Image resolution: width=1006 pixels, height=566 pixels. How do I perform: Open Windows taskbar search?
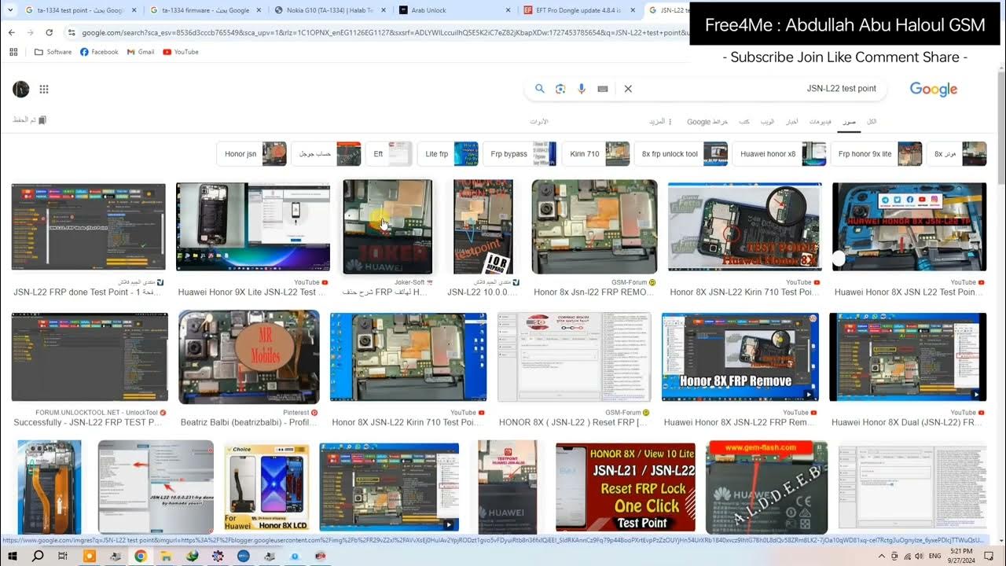pos(38,556)
